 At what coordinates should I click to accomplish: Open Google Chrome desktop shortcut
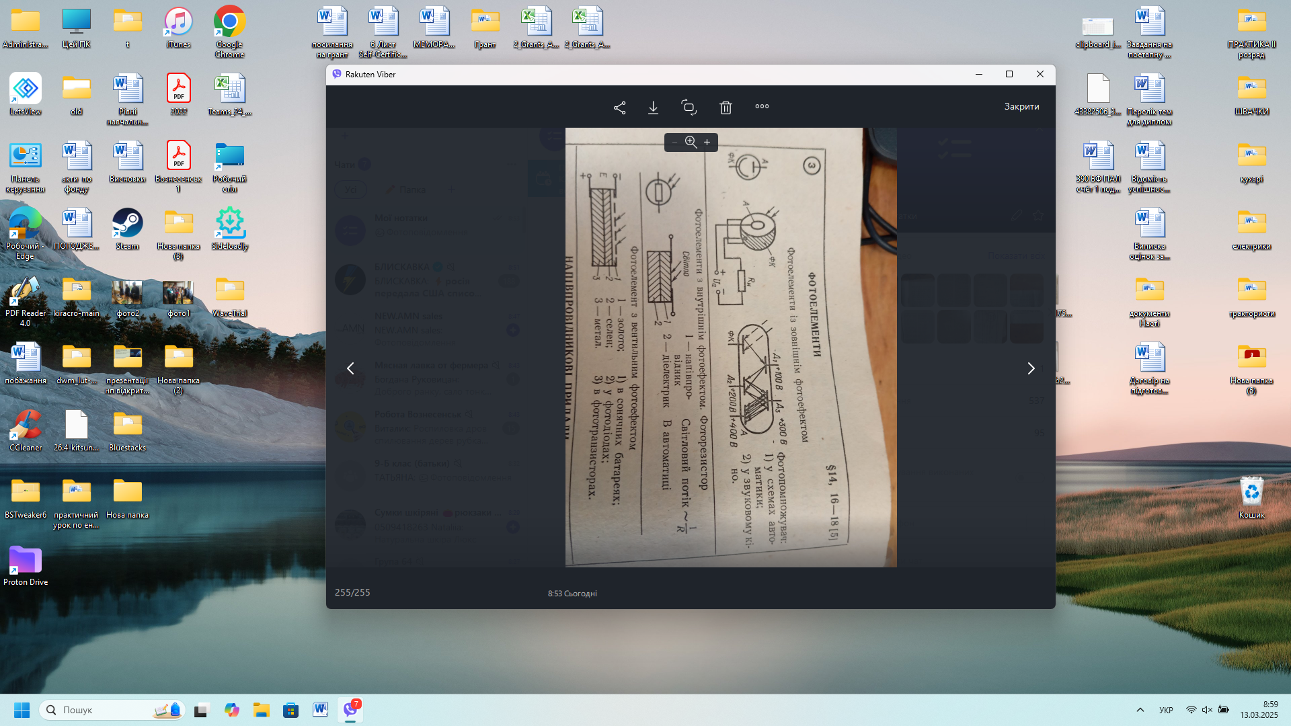[229, 32]
